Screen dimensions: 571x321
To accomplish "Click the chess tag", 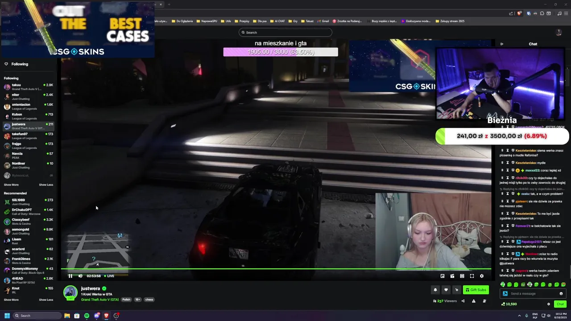I will point(149,300).
